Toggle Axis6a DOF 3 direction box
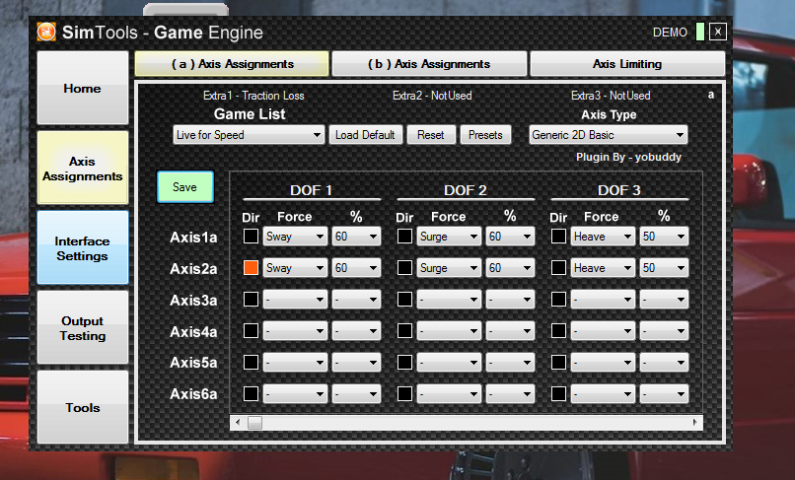 click(x=558, y=394)
